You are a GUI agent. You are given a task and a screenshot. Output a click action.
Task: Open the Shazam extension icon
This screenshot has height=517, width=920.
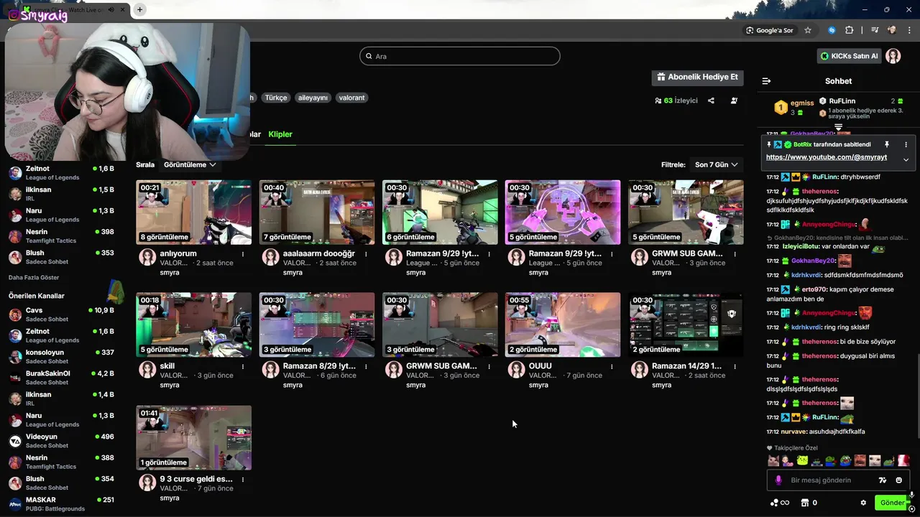(x=832, y=30)
